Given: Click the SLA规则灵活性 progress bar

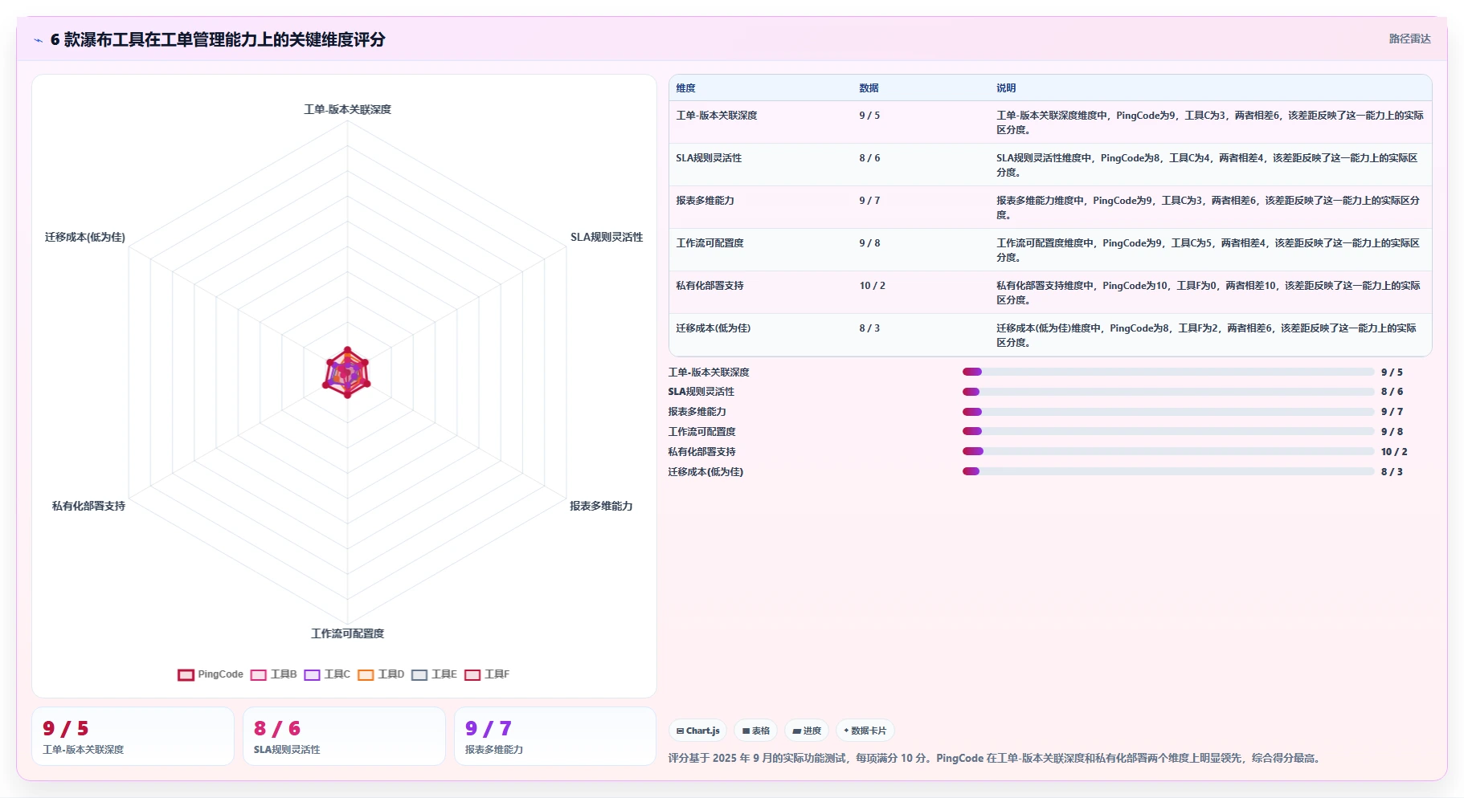Looking at the screenshot, I should click(1168, 392).
